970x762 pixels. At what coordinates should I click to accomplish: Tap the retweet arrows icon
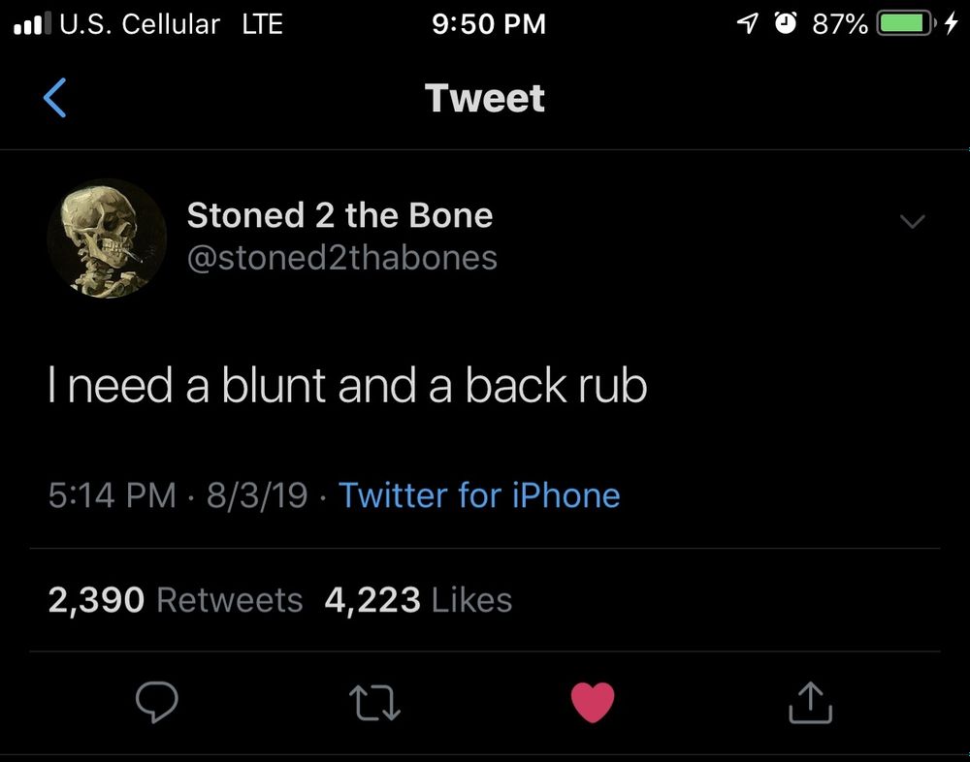coord(374,703)
